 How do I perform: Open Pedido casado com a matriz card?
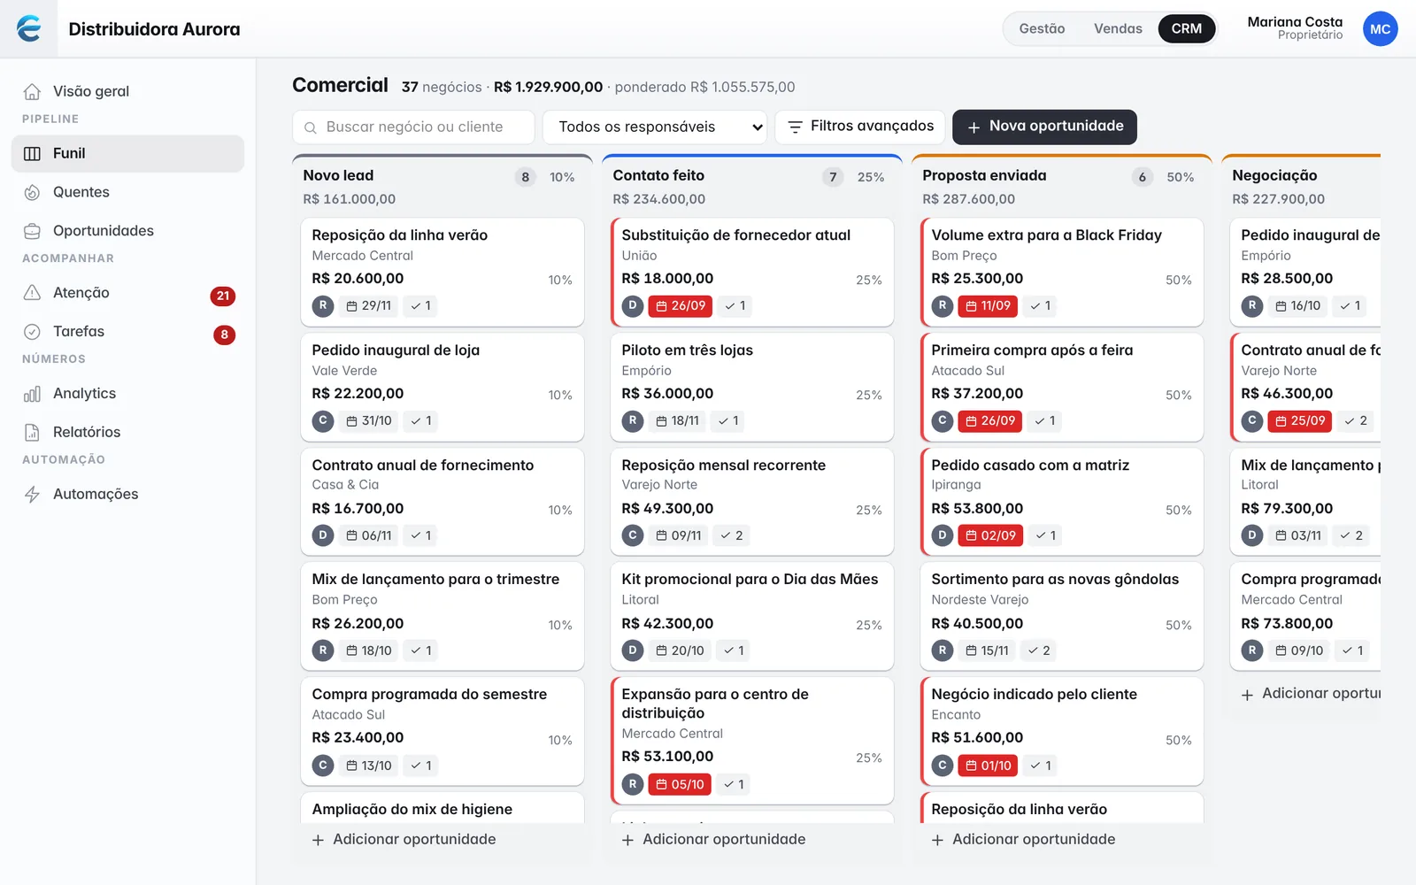[x=1062, y=502]
